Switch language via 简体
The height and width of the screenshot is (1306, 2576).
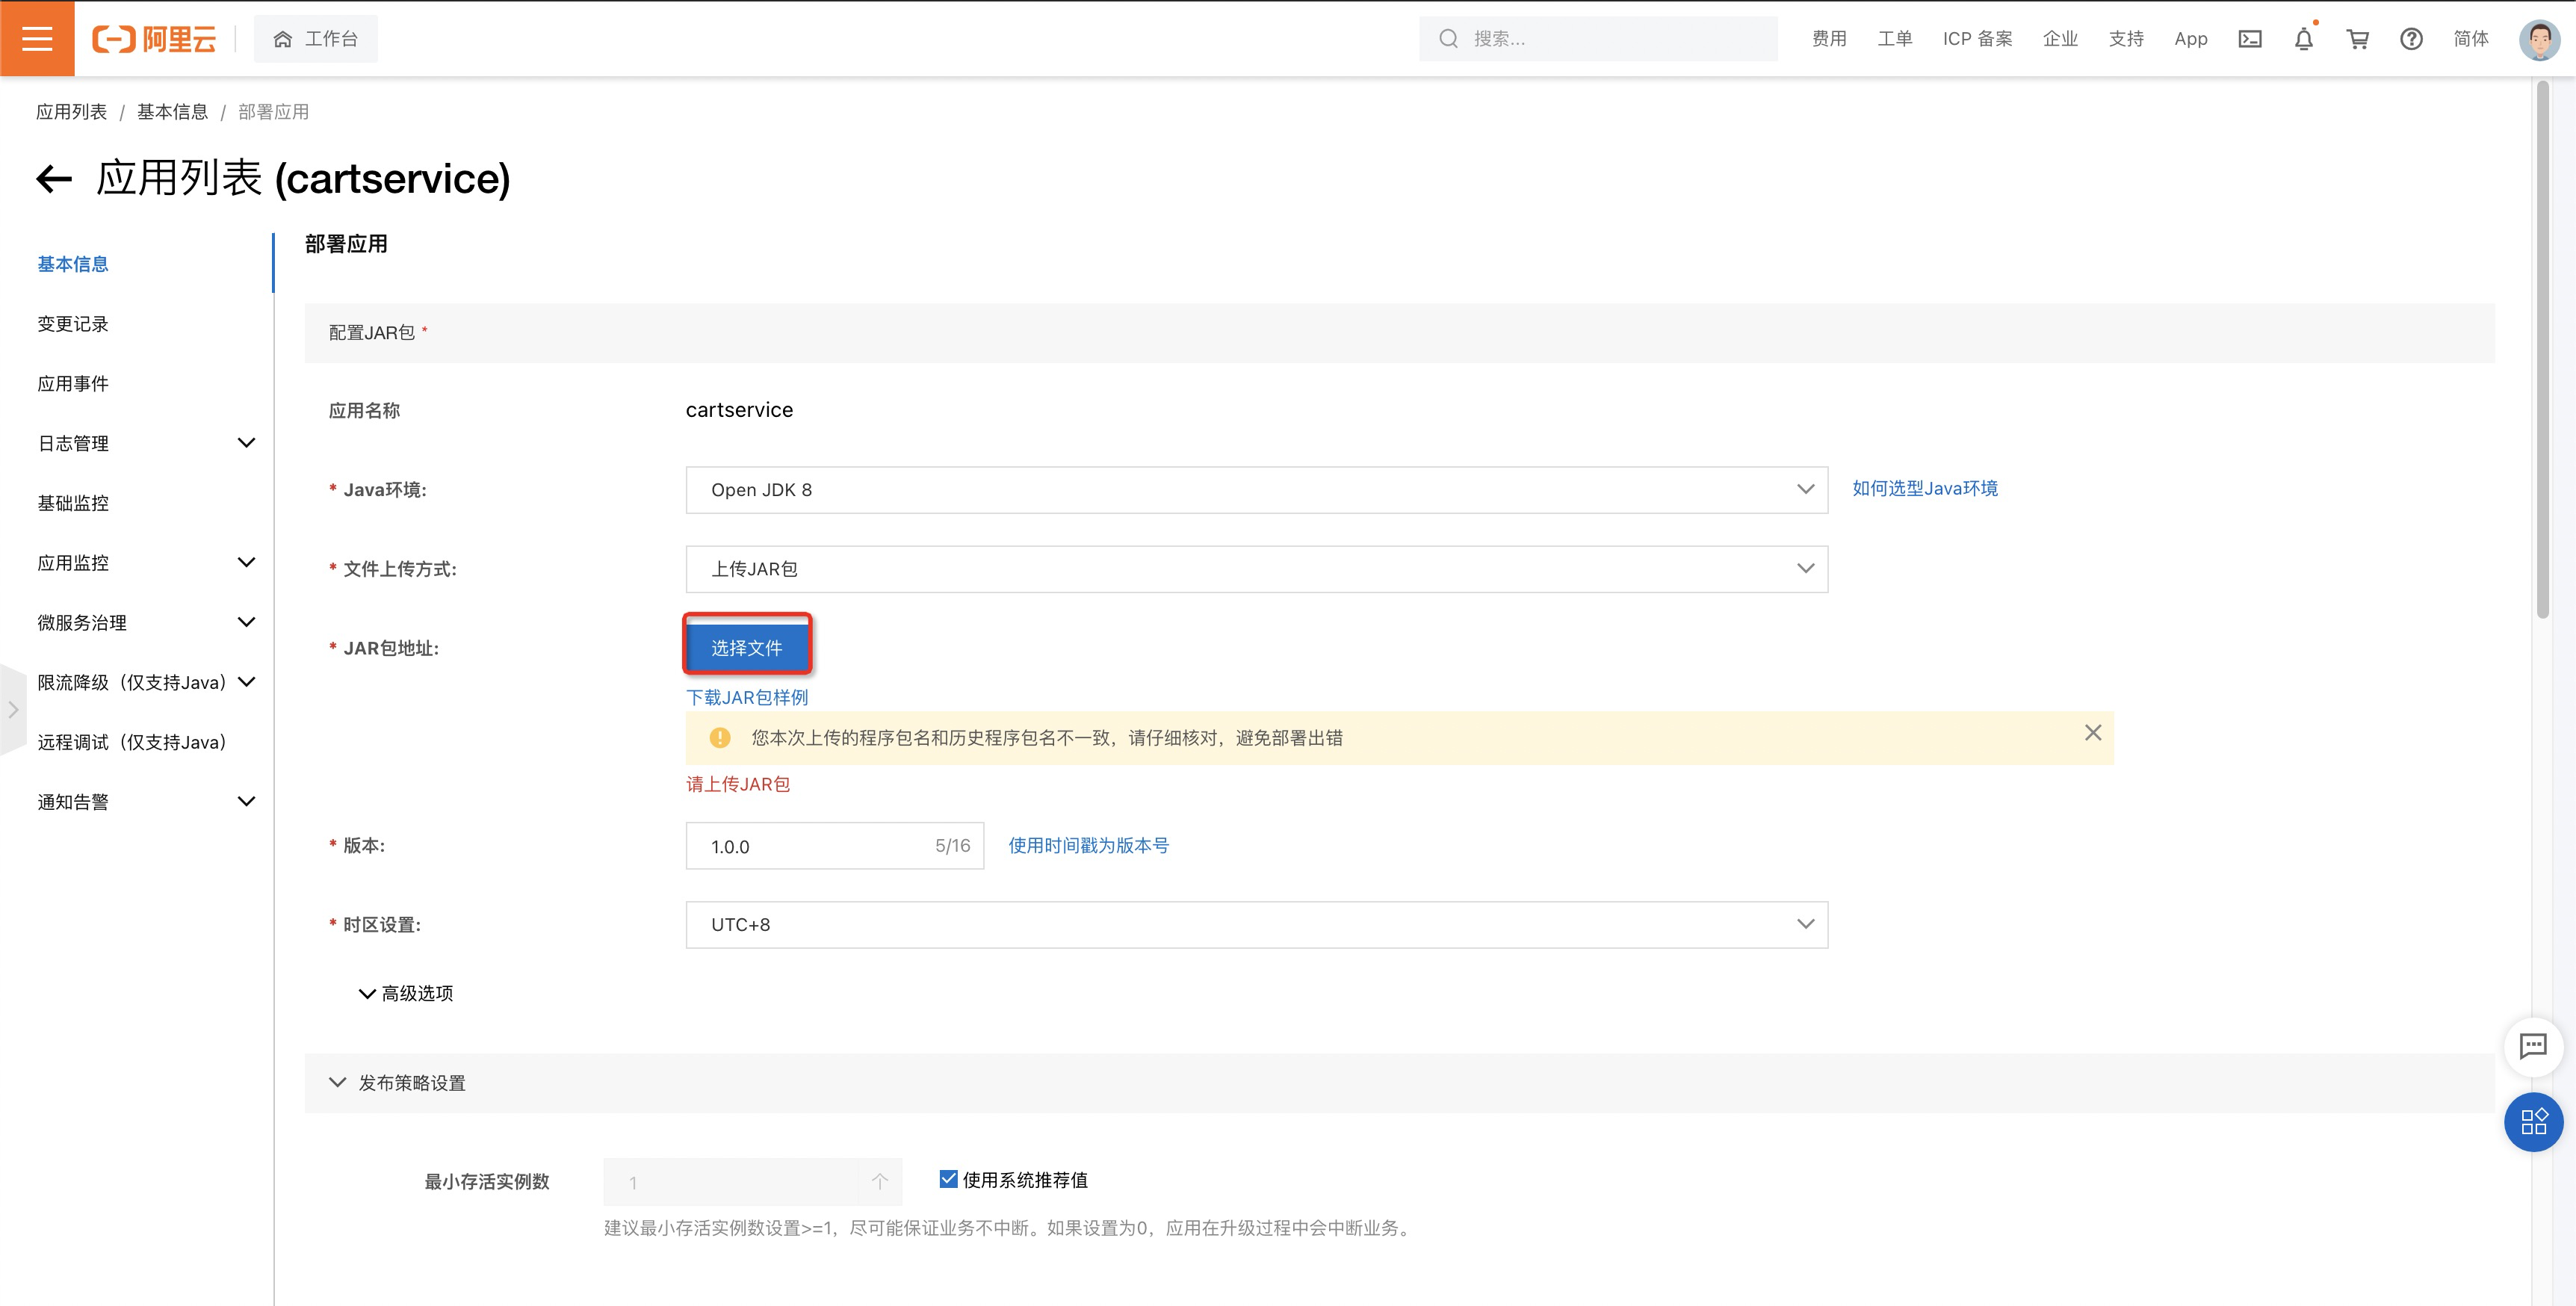[x=2470, y=39]
